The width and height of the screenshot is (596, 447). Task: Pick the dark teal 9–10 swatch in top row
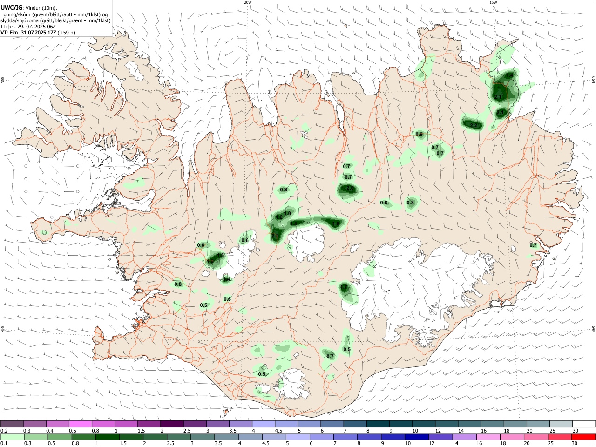pyautogui.click(x=400, y=424)
